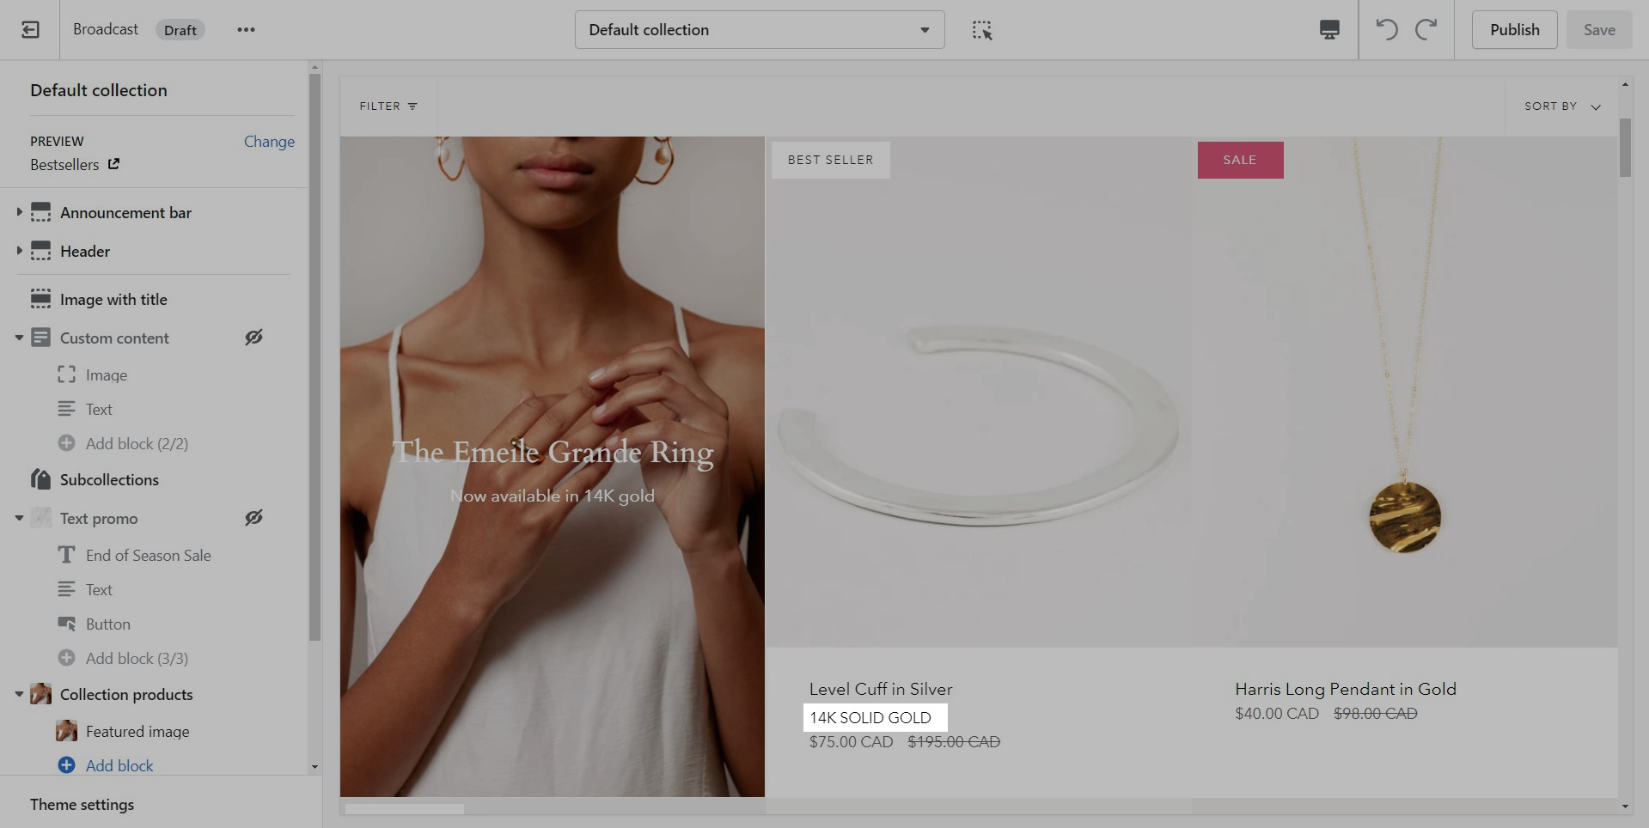
Task: Click the exit editor icon
Action: (x=30, y=30)
